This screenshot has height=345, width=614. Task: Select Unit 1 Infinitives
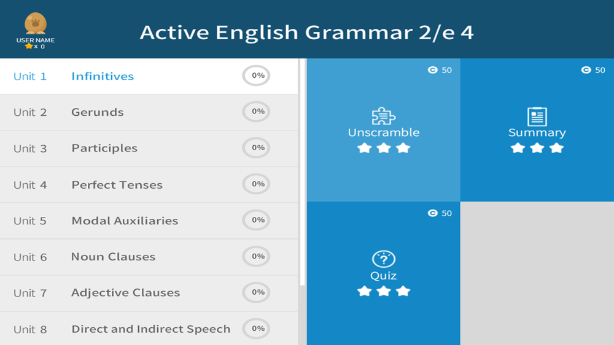pyautogui.click(x=149, y=76)
